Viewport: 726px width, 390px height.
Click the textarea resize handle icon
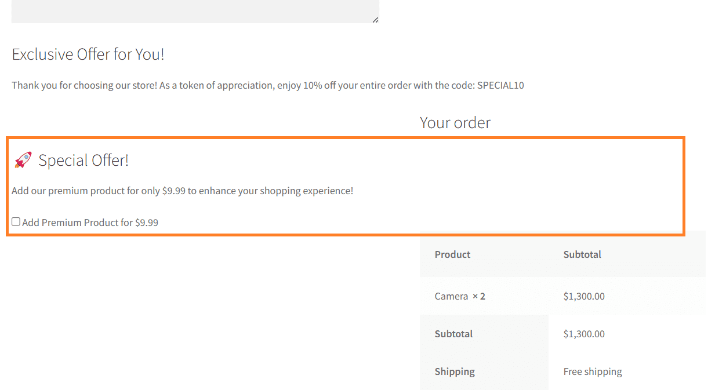pyautogui.click(x=375, y=19)
